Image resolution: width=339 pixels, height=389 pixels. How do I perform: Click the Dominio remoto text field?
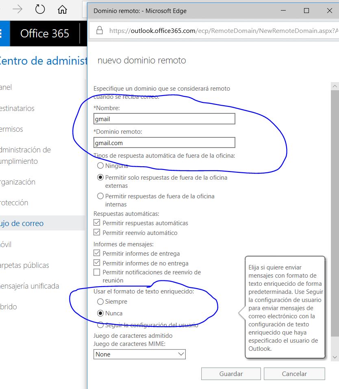(164, 143)
